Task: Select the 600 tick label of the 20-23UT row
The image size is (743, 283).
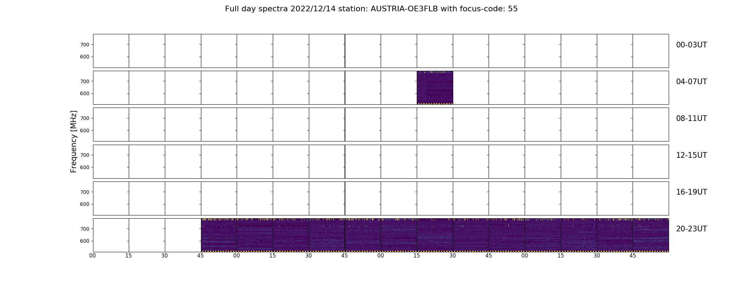Action: pyautogui.click(x=85, y=241)
